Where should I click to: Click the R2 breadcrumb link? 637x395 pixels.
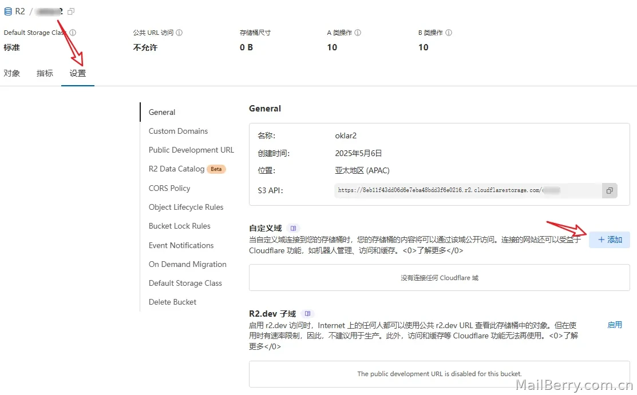20,11
